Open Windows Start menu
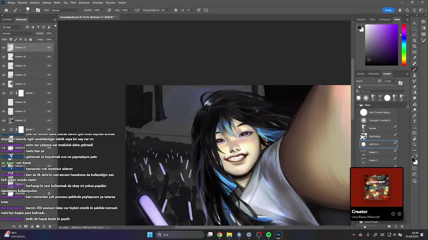 click(150, 235)
